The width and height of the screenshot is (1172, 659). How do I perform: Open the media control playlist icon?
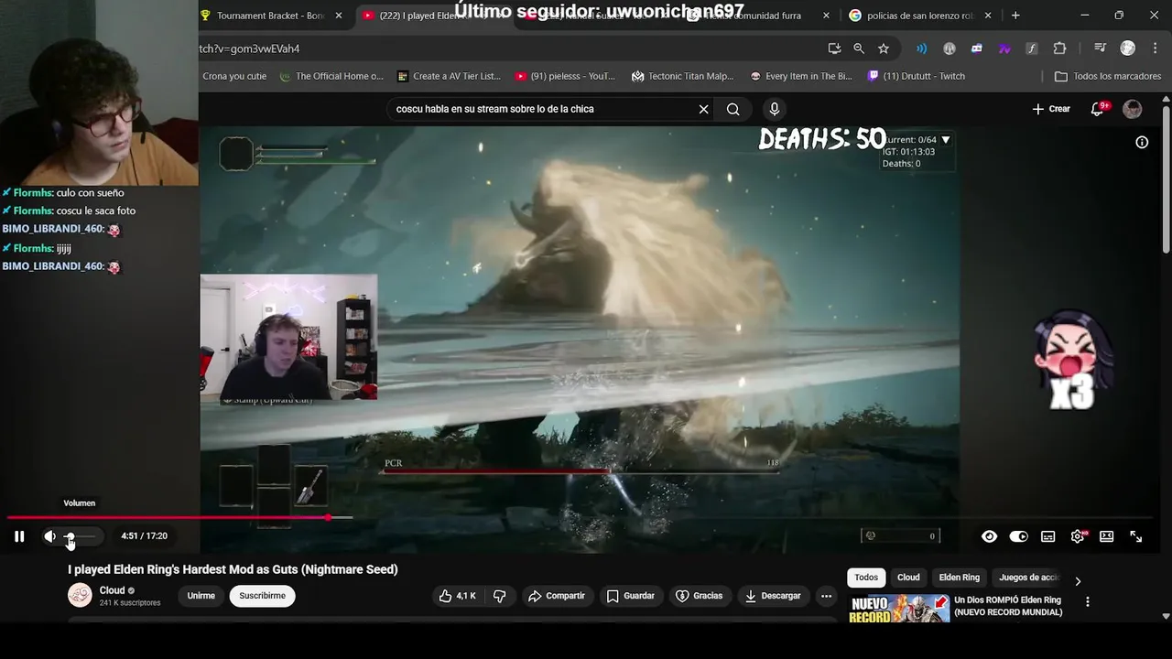(x=1101, y=49)
